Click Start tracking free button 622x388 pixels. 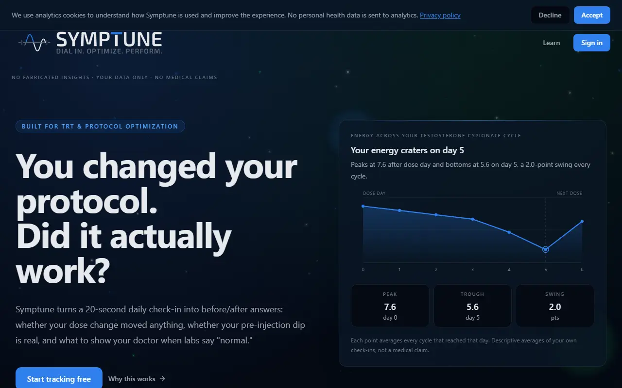click(x=59, y=379)
